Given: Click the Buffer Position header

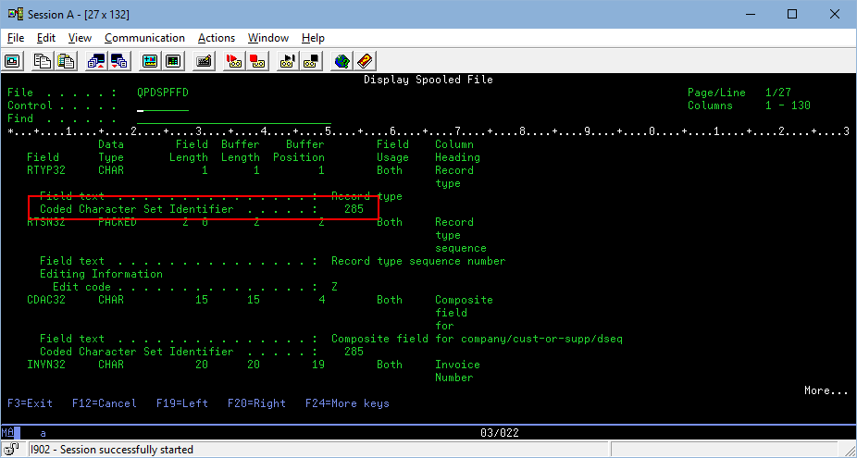Looking at the screenshot, I should pos(299,151).
